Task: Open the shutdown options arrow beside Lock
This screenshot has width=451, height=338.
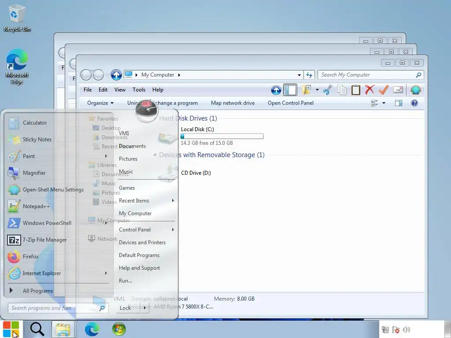Action: point(144,308)
